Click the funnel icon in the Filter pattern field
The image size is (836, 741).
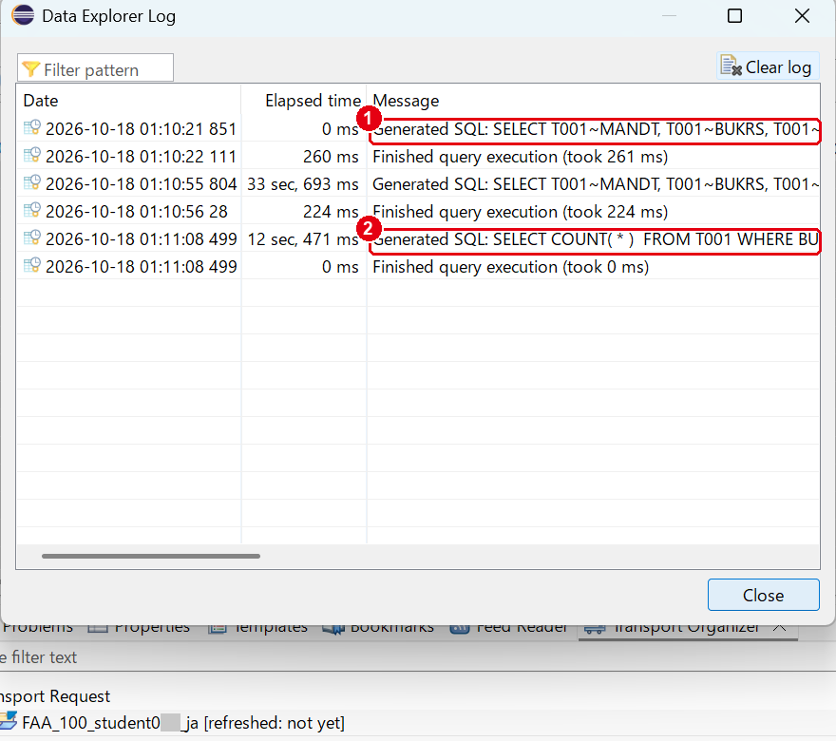pos(31,68)
